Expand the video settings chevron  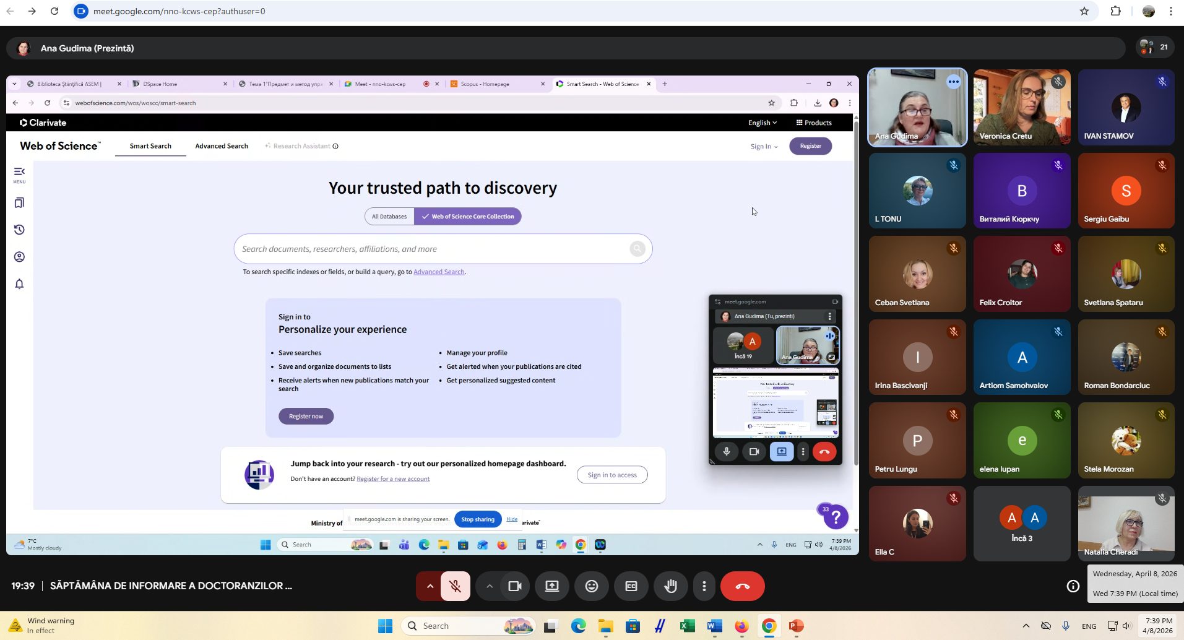pos(489,586)
